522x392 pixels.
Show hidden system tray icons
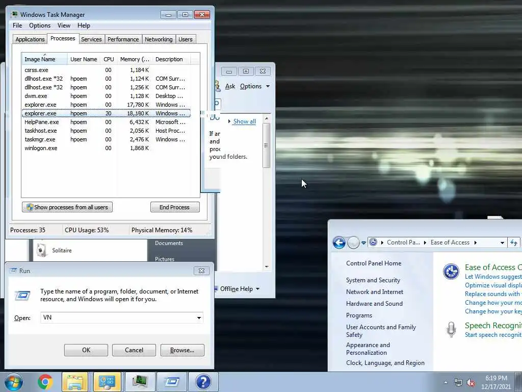pyautogui.click(x=446, y=383)
